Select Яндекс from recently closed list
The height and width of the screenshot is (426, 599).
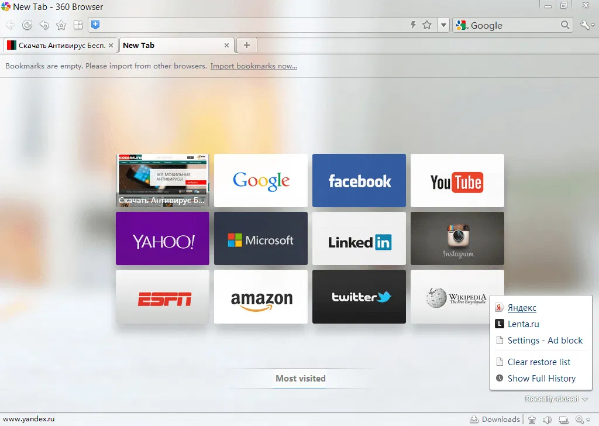(522, 308)
